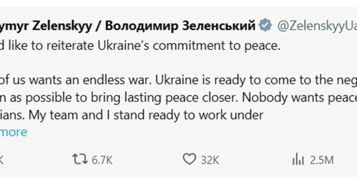
Task: Open the @ZelenskyyUa handle link
Action: click(317, 26)
